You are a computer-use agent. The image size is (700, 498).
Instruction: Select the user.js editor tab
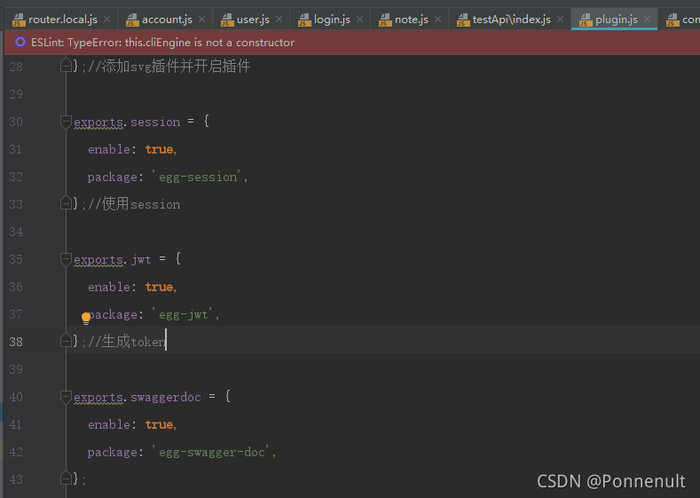pyautogui.click(x=253, y=20)
